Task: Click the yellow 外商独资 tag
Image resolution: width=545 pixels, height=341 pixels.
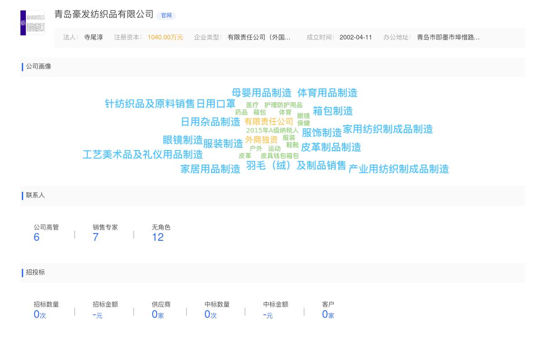Action: pyautogui.click(x=261, y=140)
